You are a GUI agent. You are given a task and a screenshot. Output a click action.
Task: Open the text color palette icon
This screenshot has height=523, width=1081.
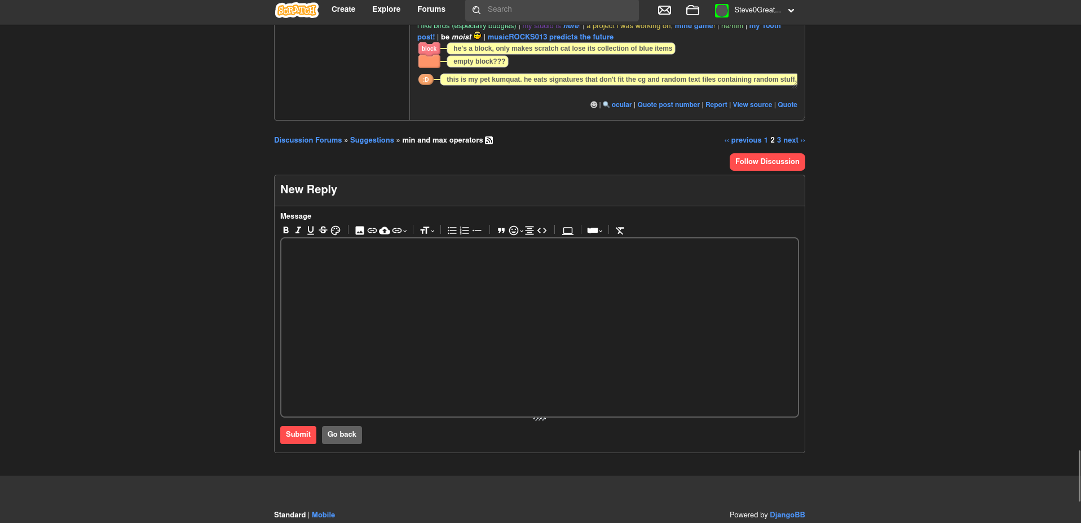click(x=336, y=231)
